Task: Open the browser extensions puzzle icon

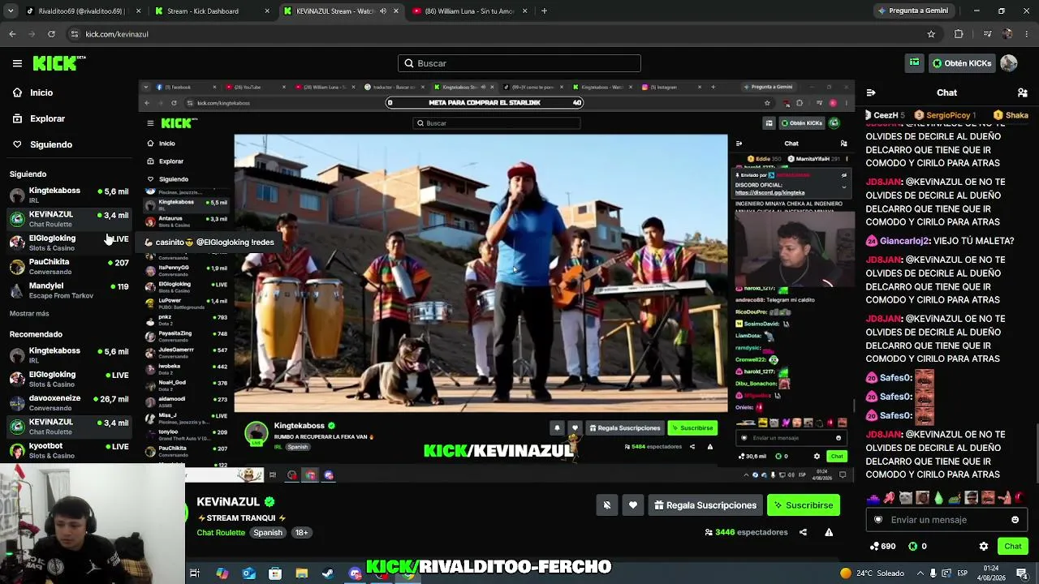Action: pos(959,34)
